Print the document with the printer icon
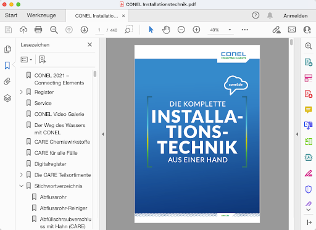 [x=38, y=30]
